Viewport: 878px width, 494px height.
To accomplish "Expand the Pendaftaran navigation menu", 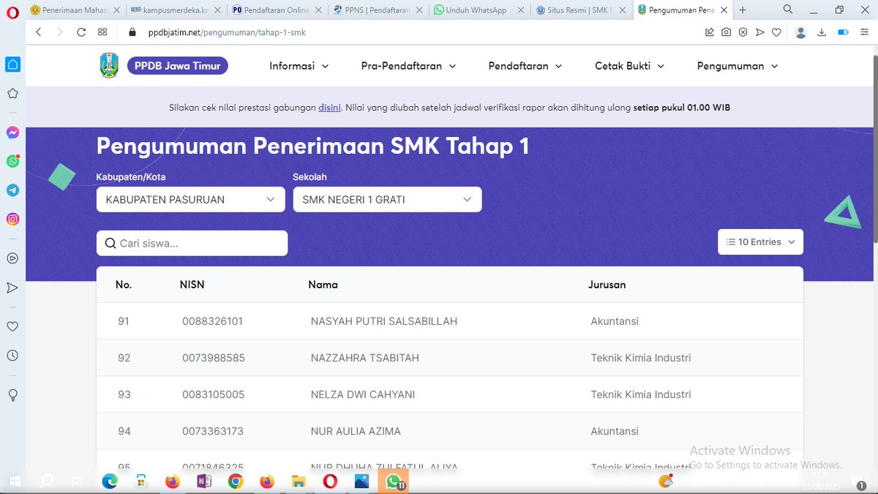I will coord(525,66).
